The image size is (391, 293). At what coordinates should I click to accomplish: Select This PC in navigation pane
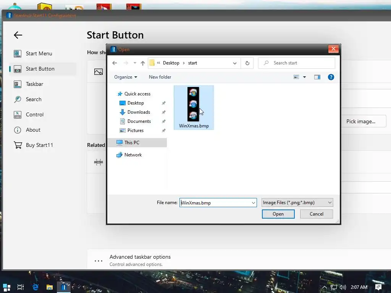click(137, 143)
